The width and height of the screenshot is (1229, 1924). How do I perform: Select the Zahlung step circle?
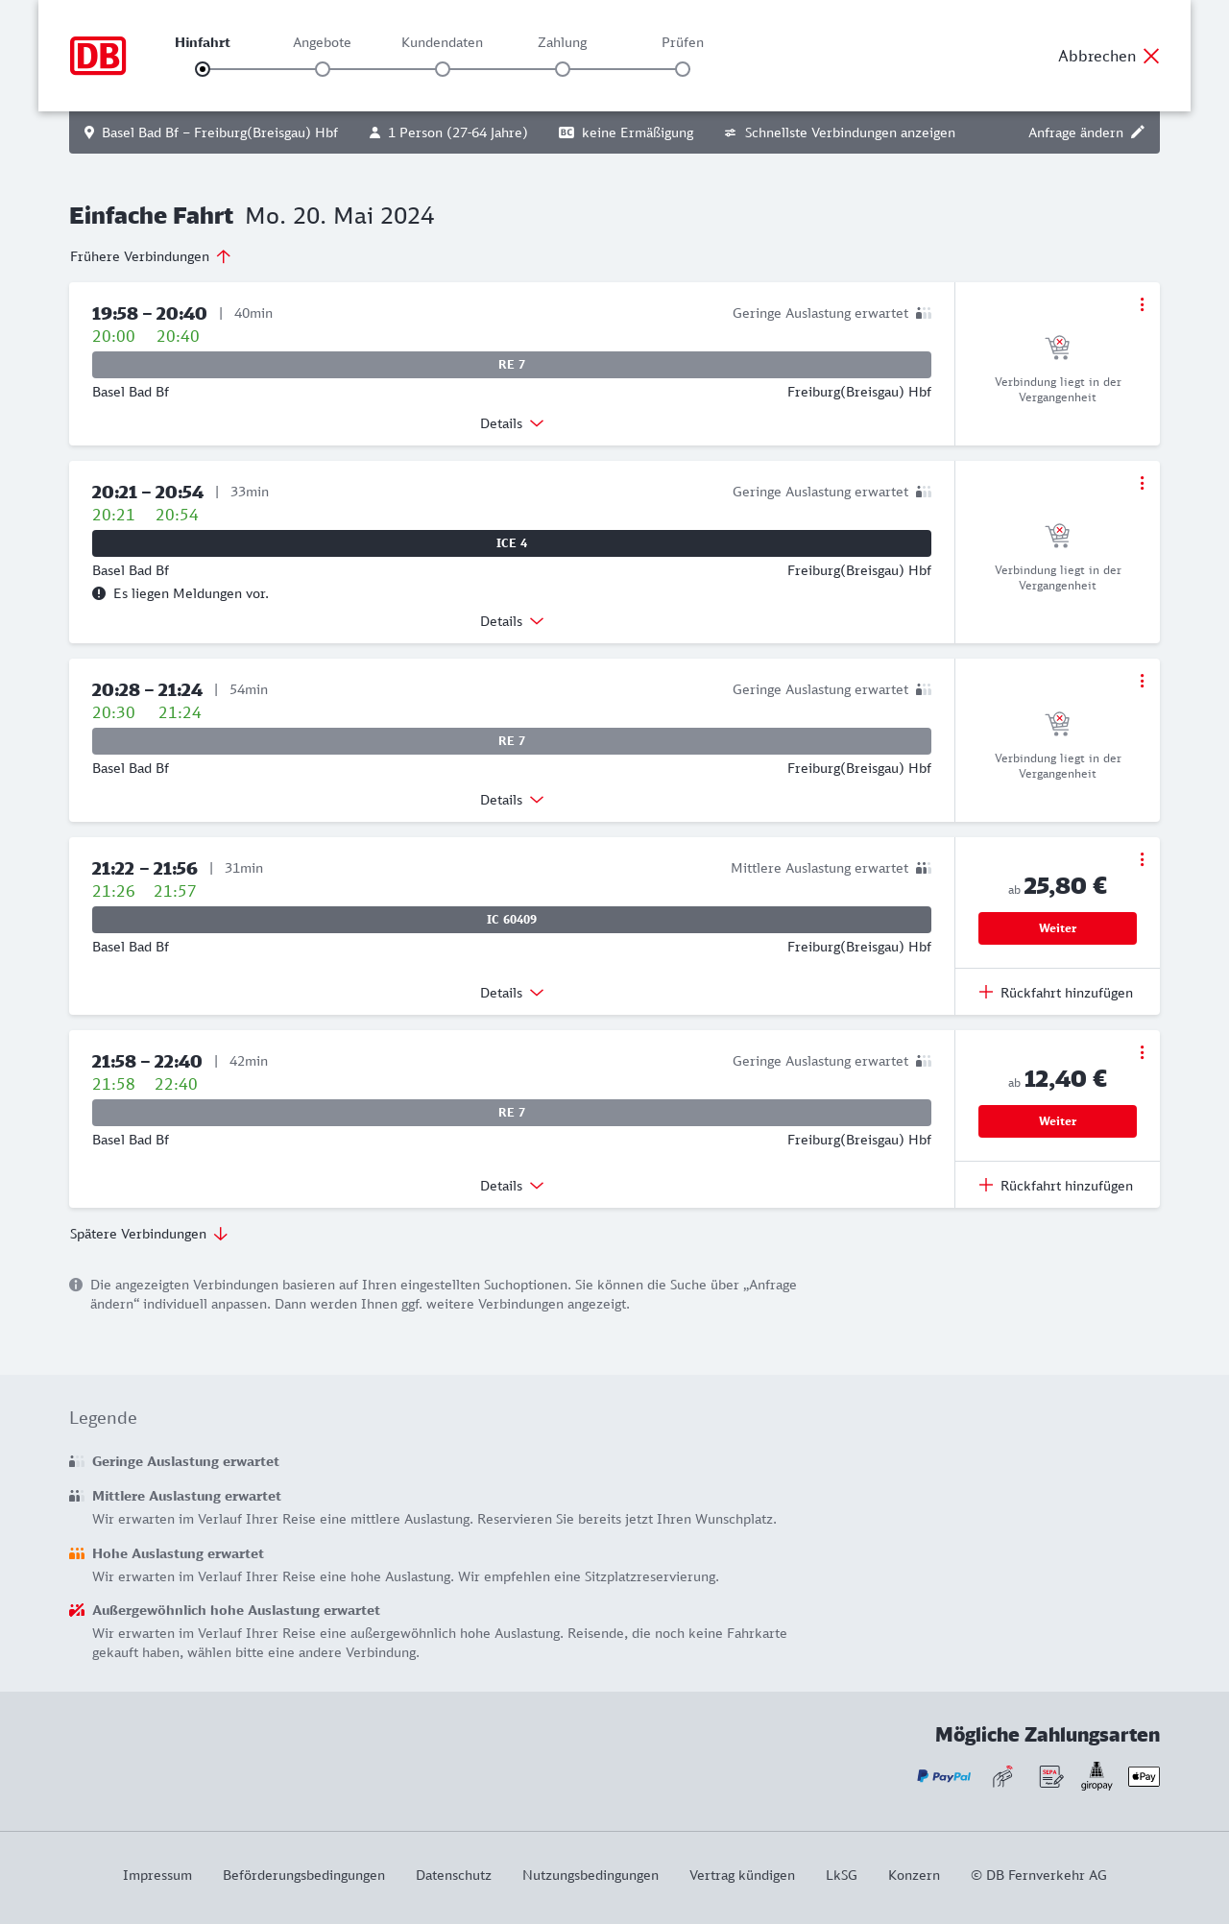(563, 69)
